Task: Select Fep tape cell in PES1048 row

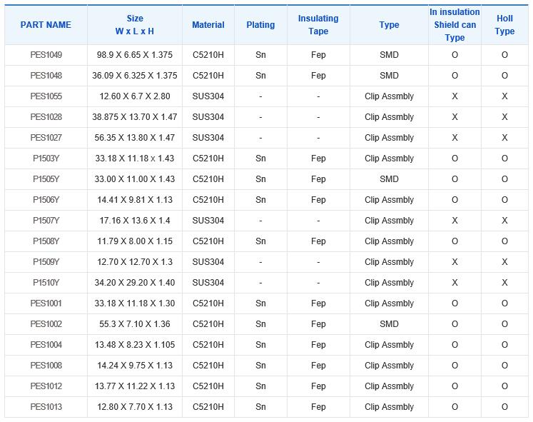Action: pos(318,76)
